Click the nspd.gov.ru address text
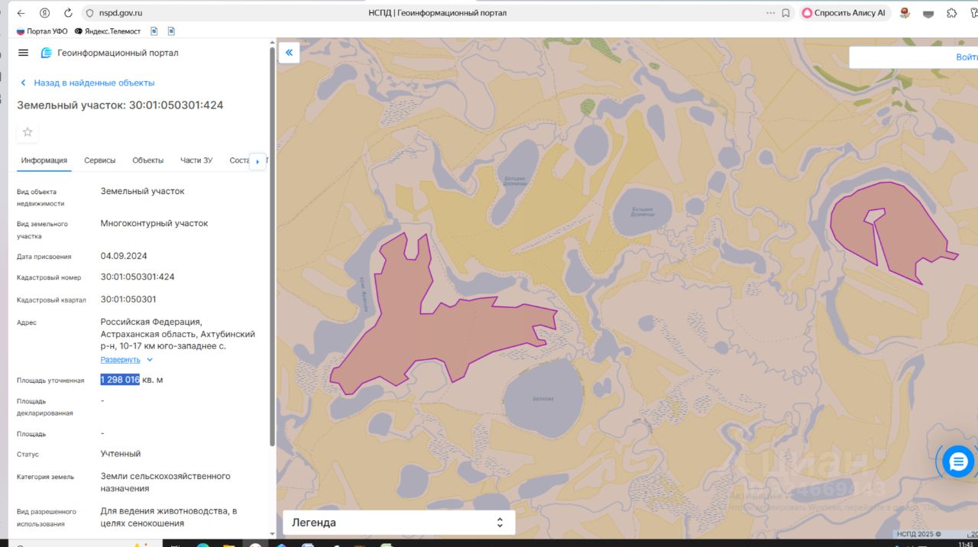The image size is (978, 547). [x=121, y=13]
